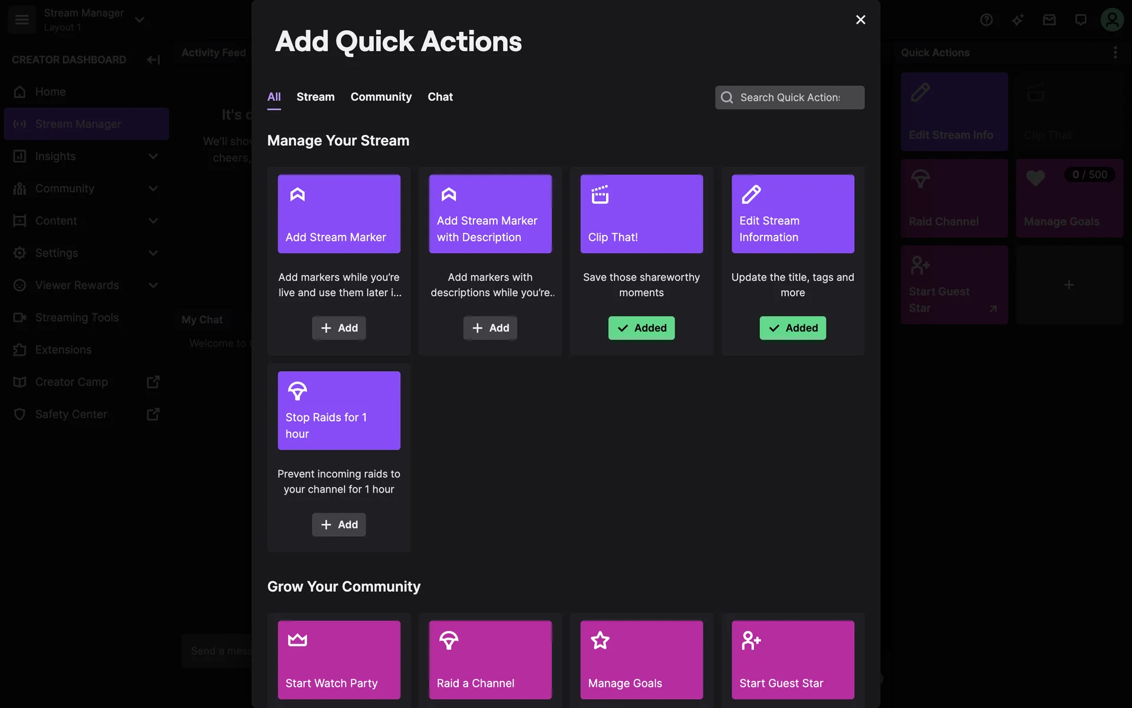Click the Raid a Channel tile

pyautogui.click(x=490, y=660)
